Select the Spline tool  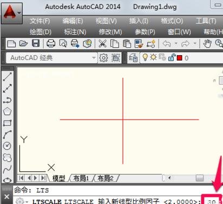click(8, 169)
